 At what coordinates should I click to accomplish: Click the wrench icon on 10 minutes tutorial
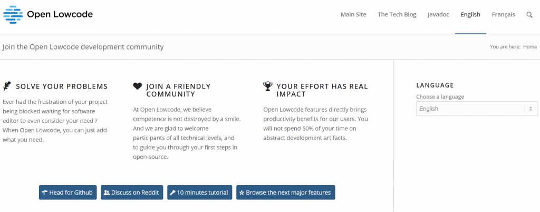(x=173, y=192)
